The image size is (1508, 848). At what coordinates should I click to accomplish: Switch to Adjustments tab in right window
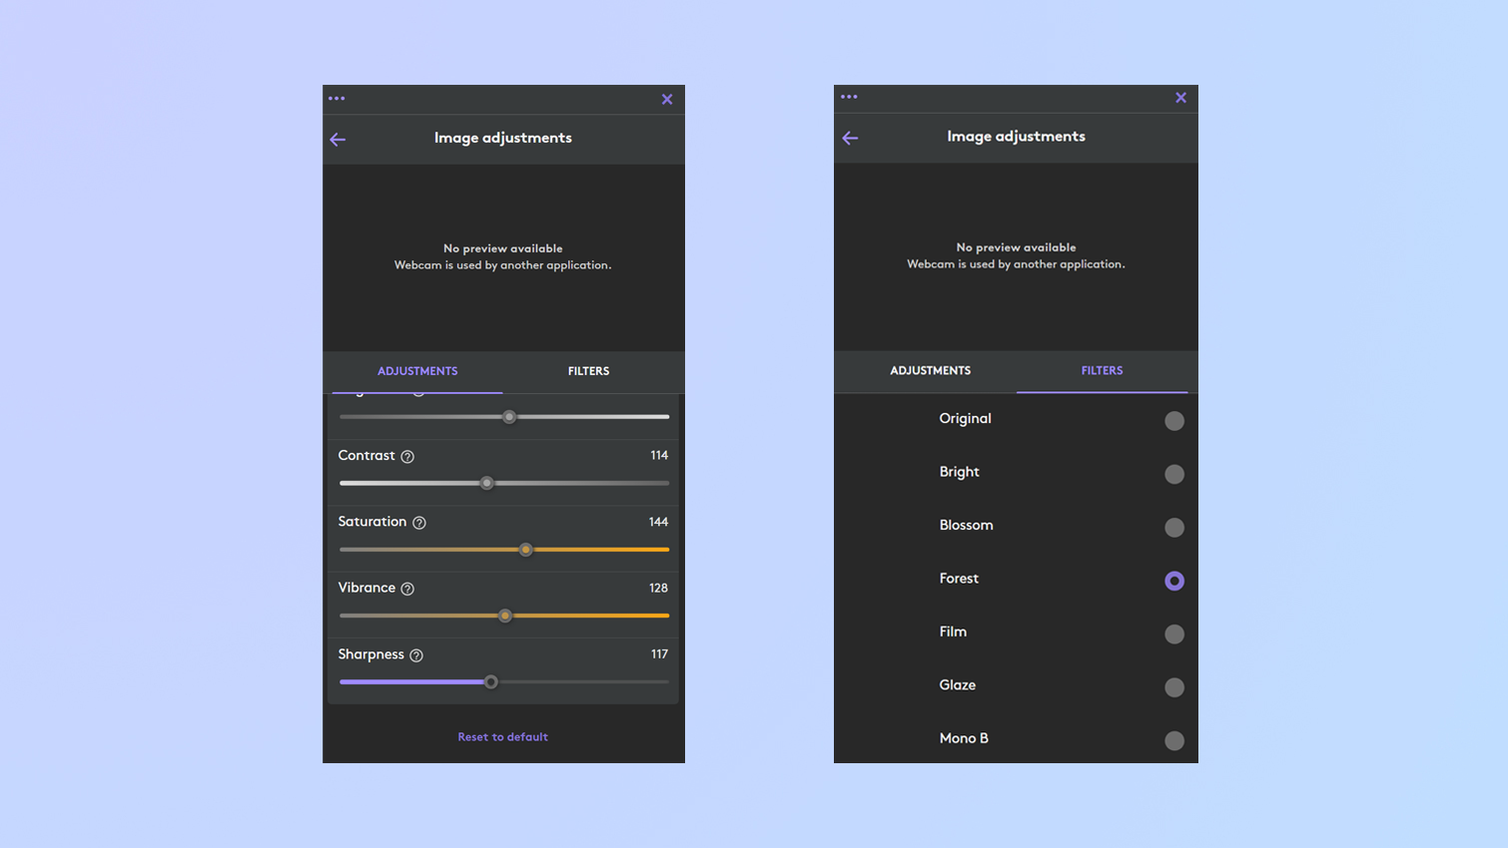tap(930, 370)
